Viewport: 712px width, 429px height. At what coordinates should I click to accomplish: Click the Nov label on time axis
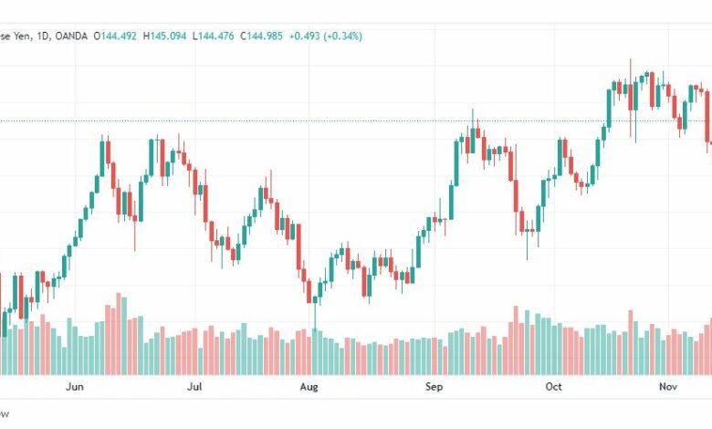(668, 387)
